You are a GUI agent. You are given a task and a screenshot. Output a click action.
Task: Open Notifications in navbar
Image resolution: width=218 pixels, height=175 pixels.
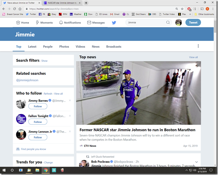coord(70,22)
